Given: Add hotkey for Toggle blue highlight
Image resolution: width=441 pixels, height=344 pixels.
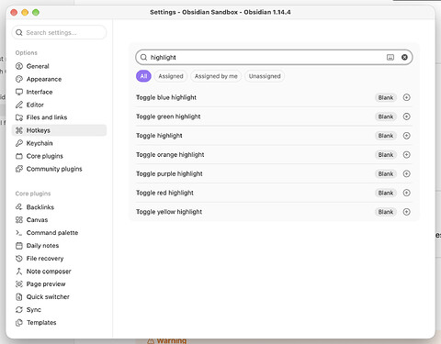Looking at the screenshot, I should point(406,97).
